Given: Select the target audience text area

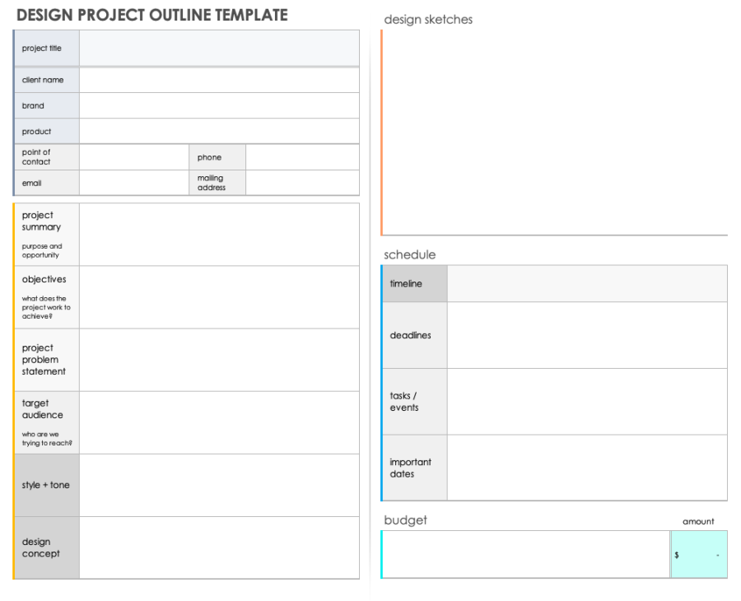Looking at the screenshot, I should (x=218, y=422).
